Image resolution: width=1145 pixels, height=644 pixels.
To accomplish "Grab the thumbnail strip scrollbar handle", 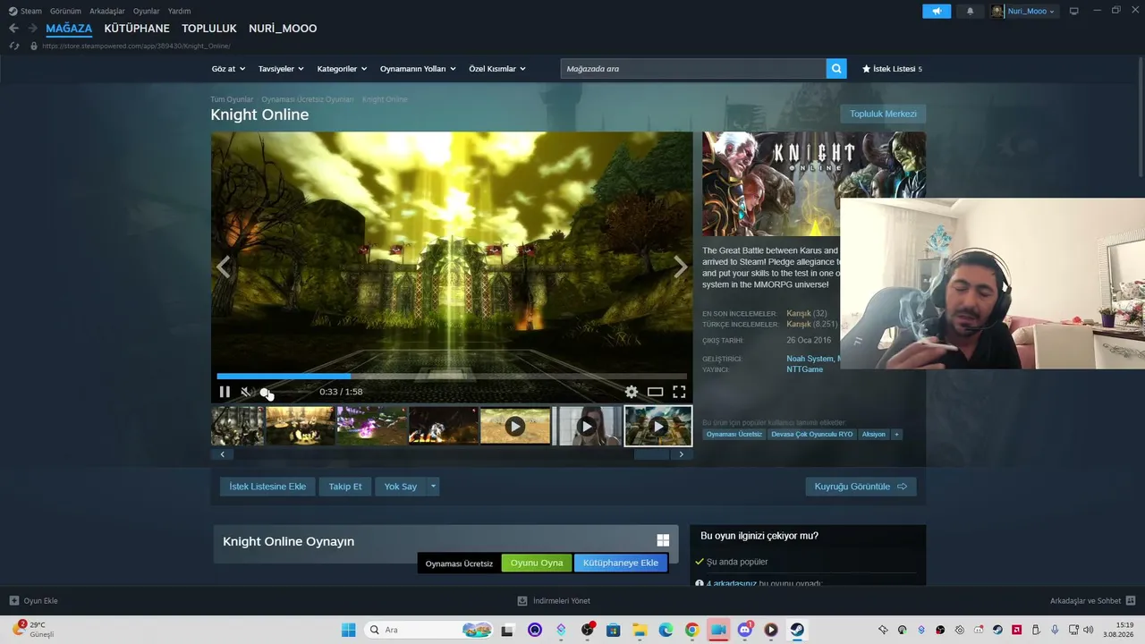I will (651, 454).
